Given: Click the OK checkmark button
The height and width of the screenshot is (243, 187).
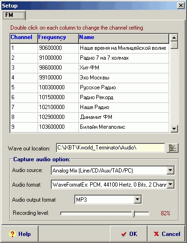Looking at the screenshot, I should 129,234.
